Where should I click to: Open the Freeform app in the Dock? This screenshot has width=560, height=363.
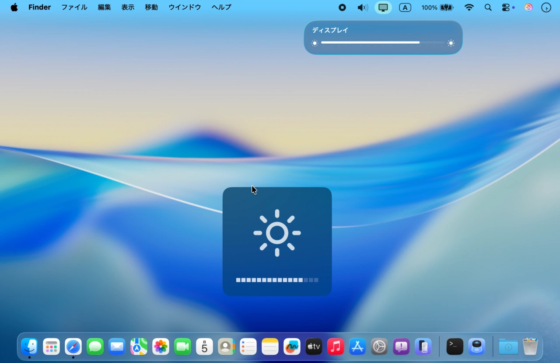click(292, 346)
